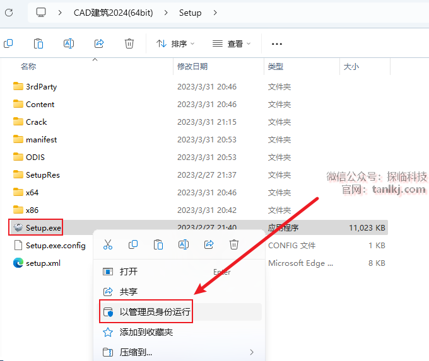Open the 查看 view dropdown
This screenshot has height=361, width=429.
232,43
